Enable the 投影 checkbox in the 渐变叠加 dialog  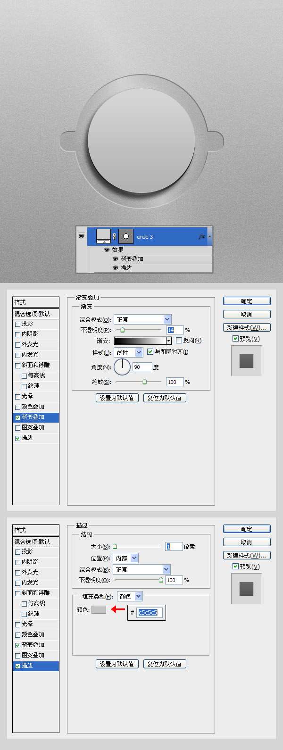pos(18,324)
